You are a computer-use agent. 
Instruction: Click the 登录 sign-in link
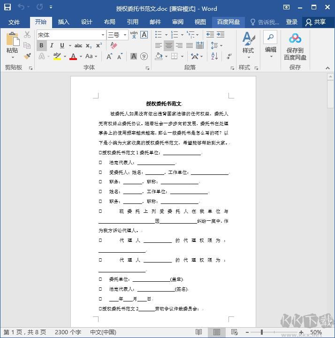291,22
